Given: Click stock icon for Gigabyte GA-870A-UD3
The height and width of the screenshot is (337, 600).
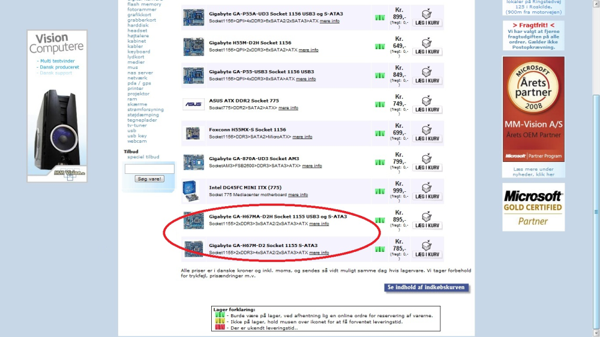Looking at the screenshot, I should point(380,163).
